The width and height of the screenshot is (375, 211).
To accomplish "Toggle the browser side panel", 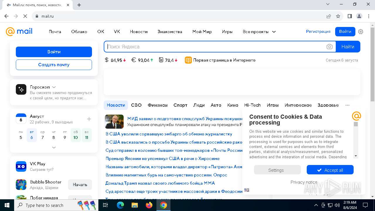I will 350,16.
